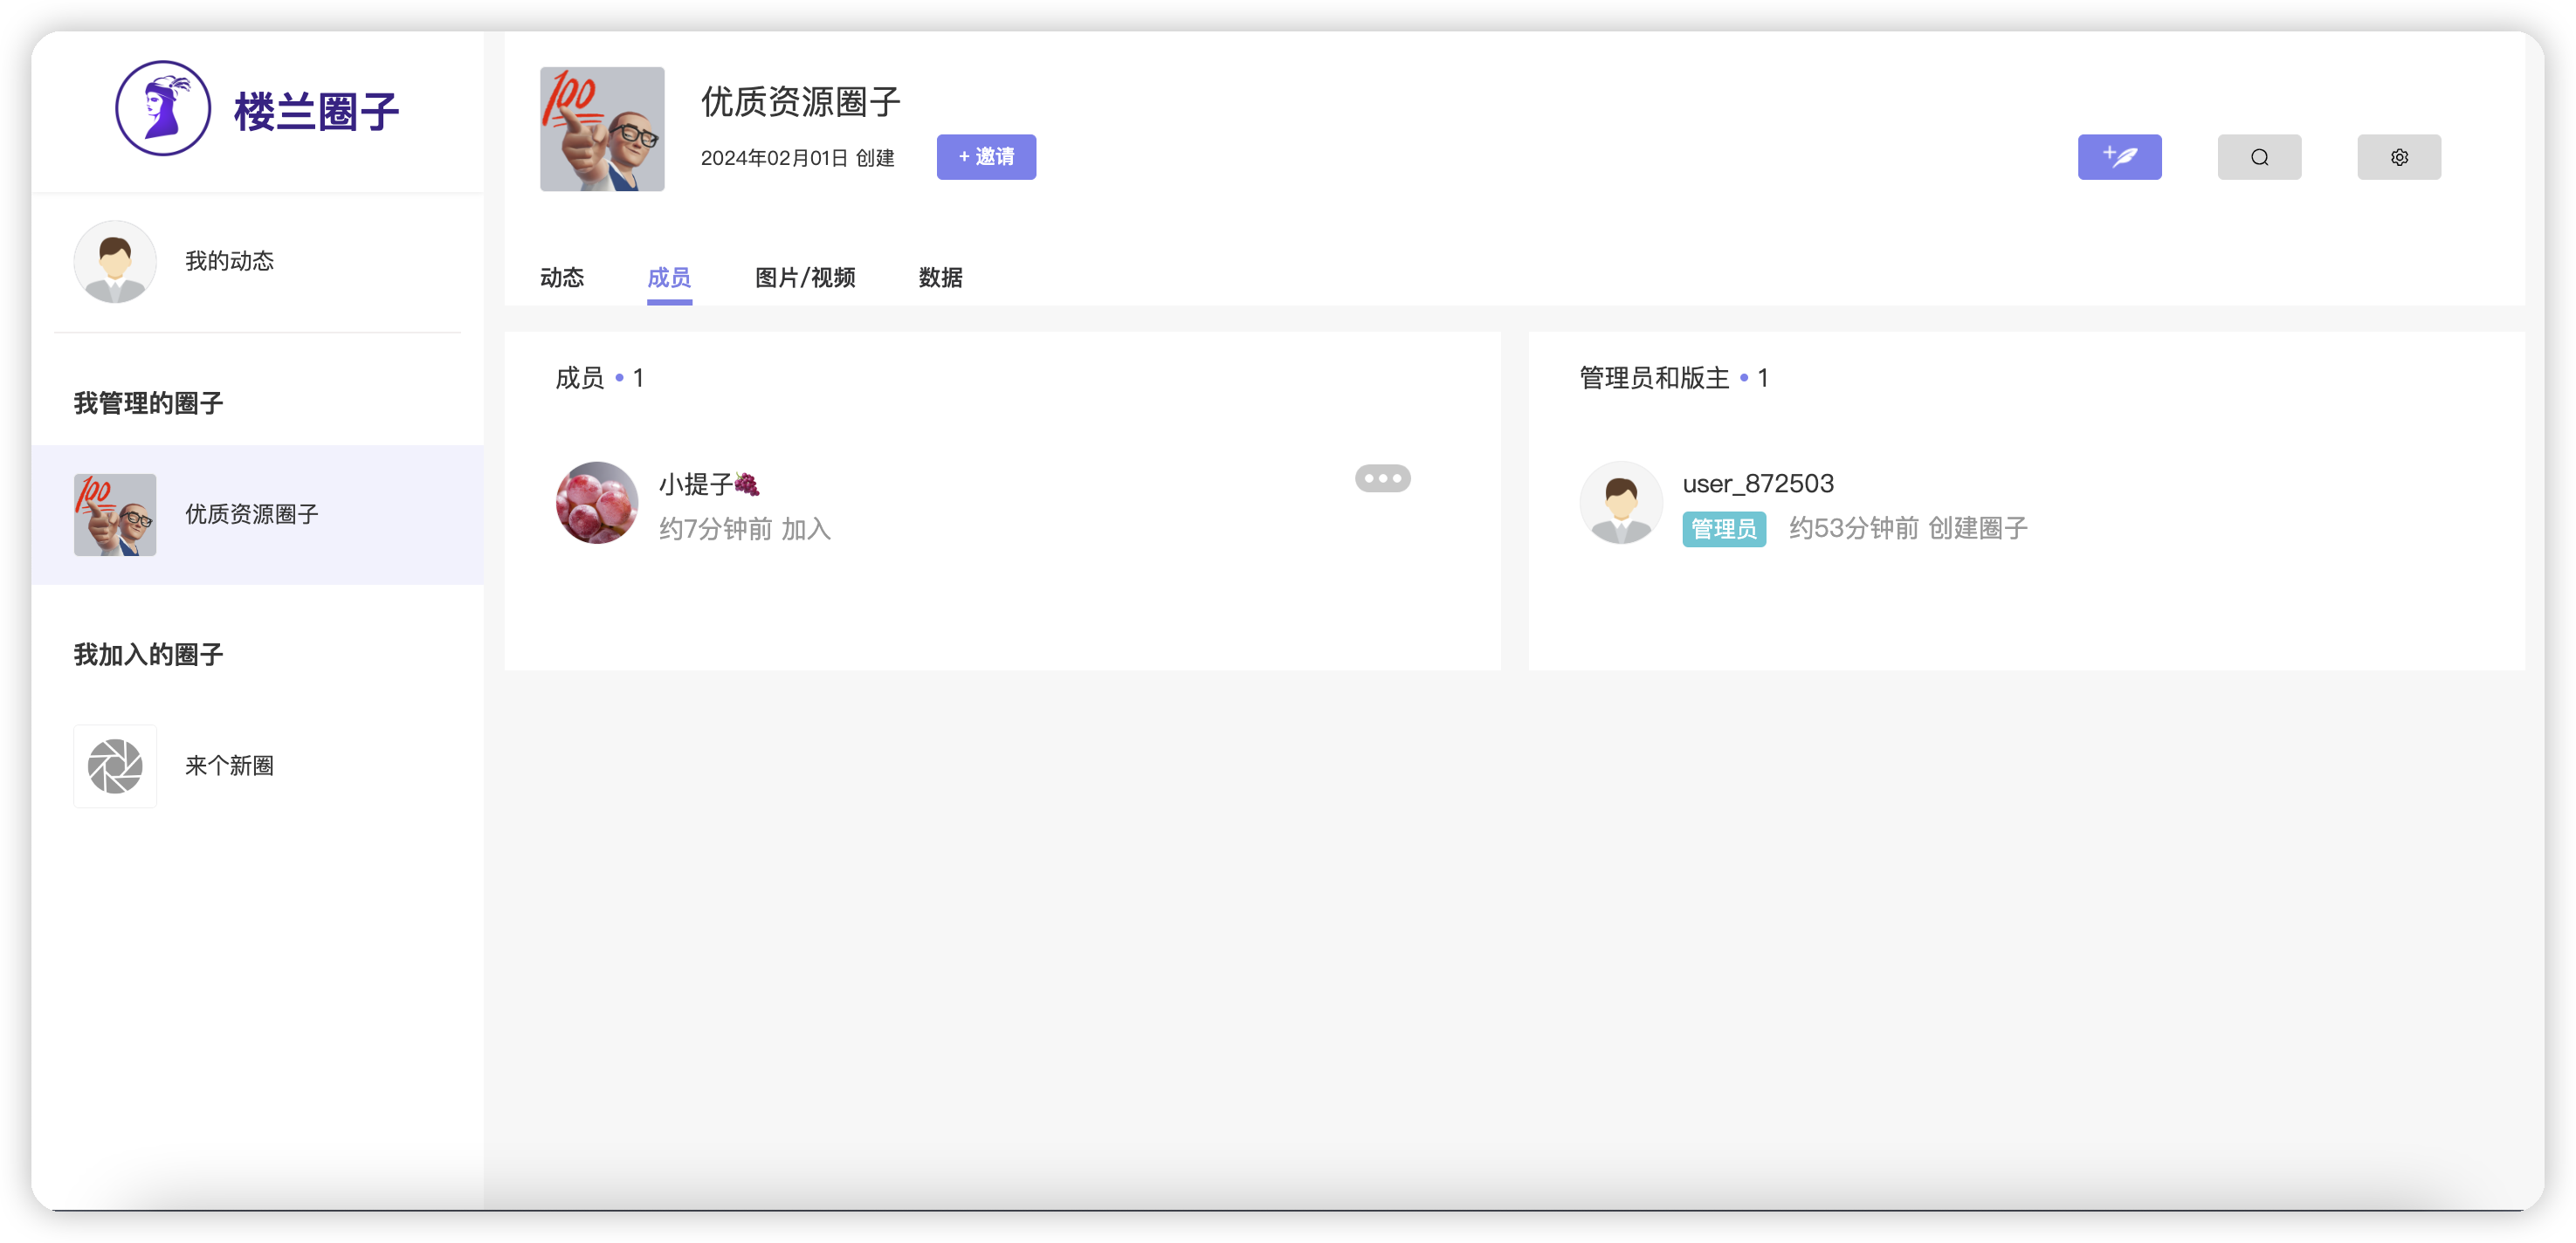2576x1243 pixels.
Task: Select the 成员 tab
Action: (669, 278)
